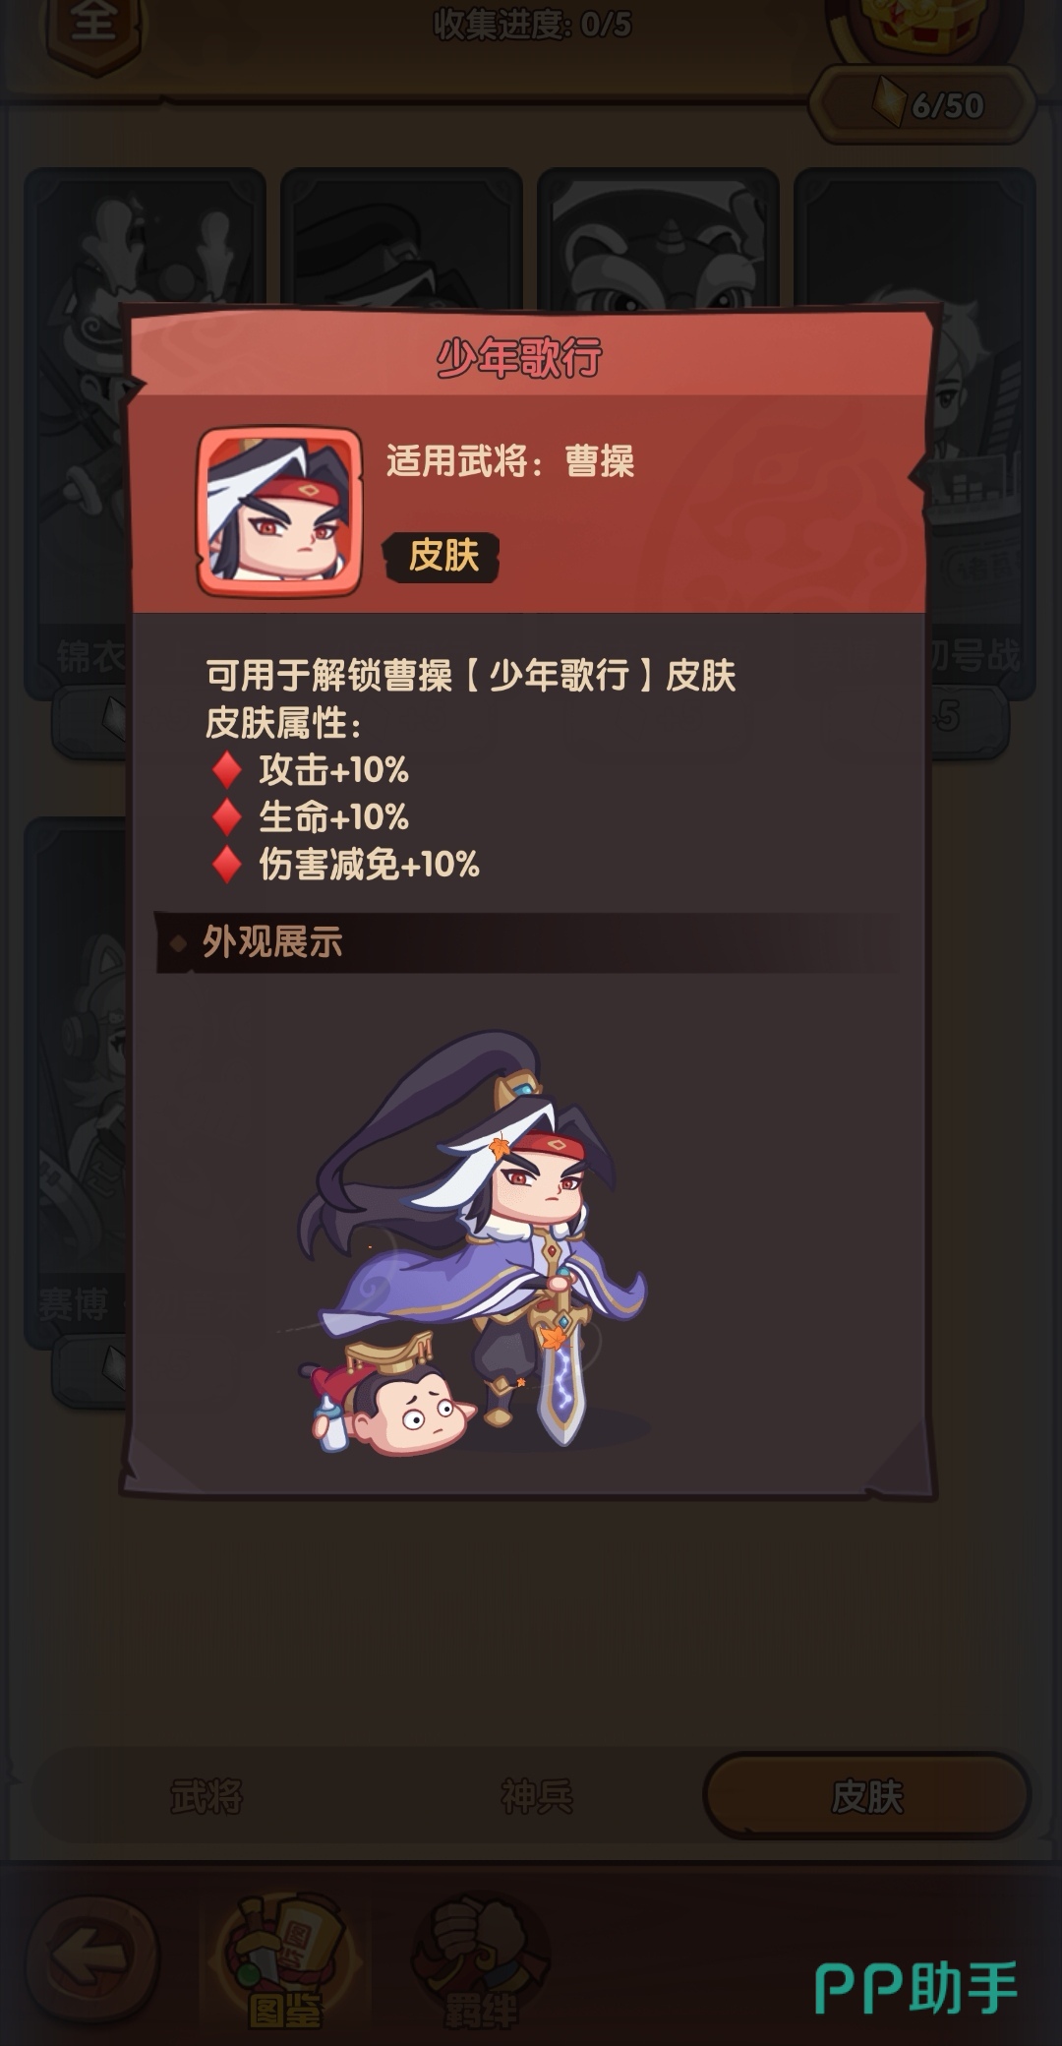Switch to the 武将 tab
Viewport: 1062px width, 2046px height.
tap(206, 1796)
